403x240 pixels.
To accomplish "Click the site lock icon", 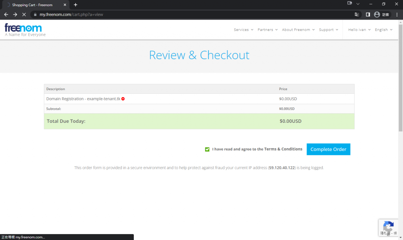I will [35, 15].
